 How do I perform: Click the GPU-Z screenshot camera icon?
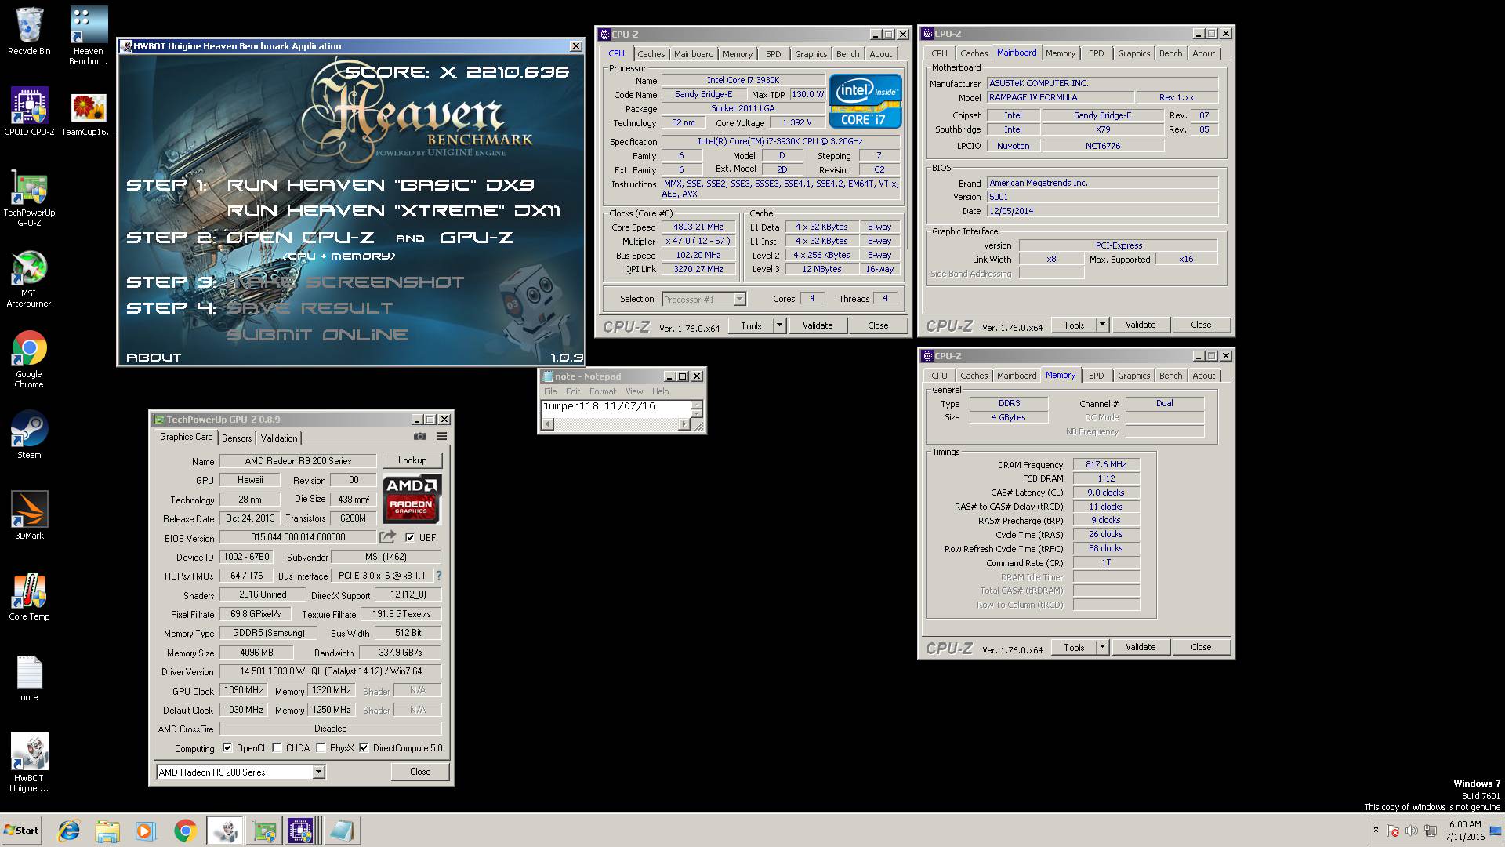pos(420,437)
